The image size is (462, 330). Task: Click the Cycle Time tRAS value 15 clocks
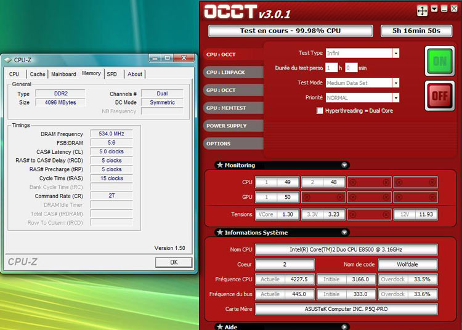pyautogui.click(x=111, y=179)
